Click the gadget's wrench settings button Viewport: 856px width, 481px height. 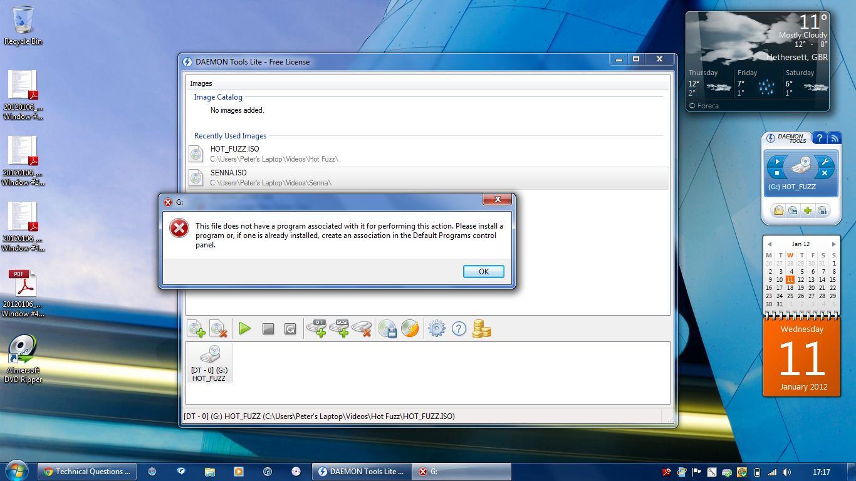[x=825, y=161]
